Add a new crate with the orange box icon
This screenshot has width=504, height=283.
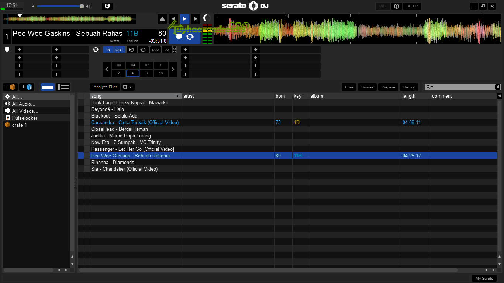[10, 87]
